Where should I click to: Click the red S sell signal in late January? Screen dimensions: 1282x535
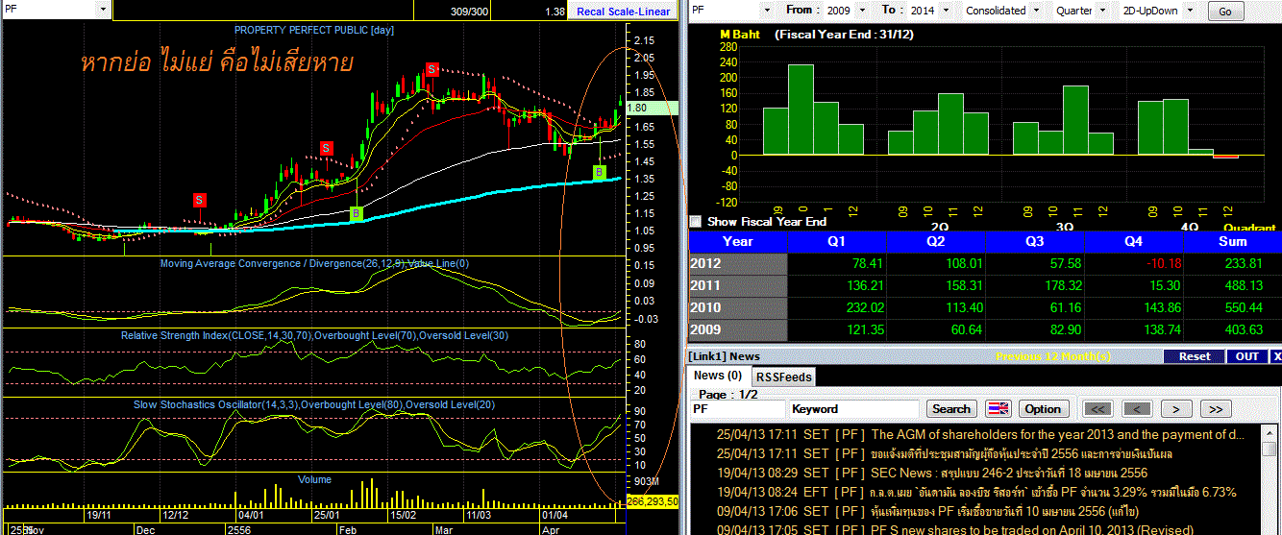[x=327, y=148]
